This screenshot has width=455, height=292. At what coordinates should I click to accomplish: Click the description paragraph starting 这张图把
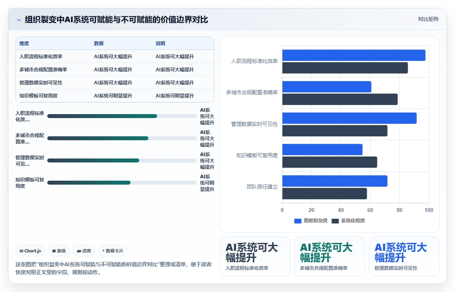pos(113,268)
